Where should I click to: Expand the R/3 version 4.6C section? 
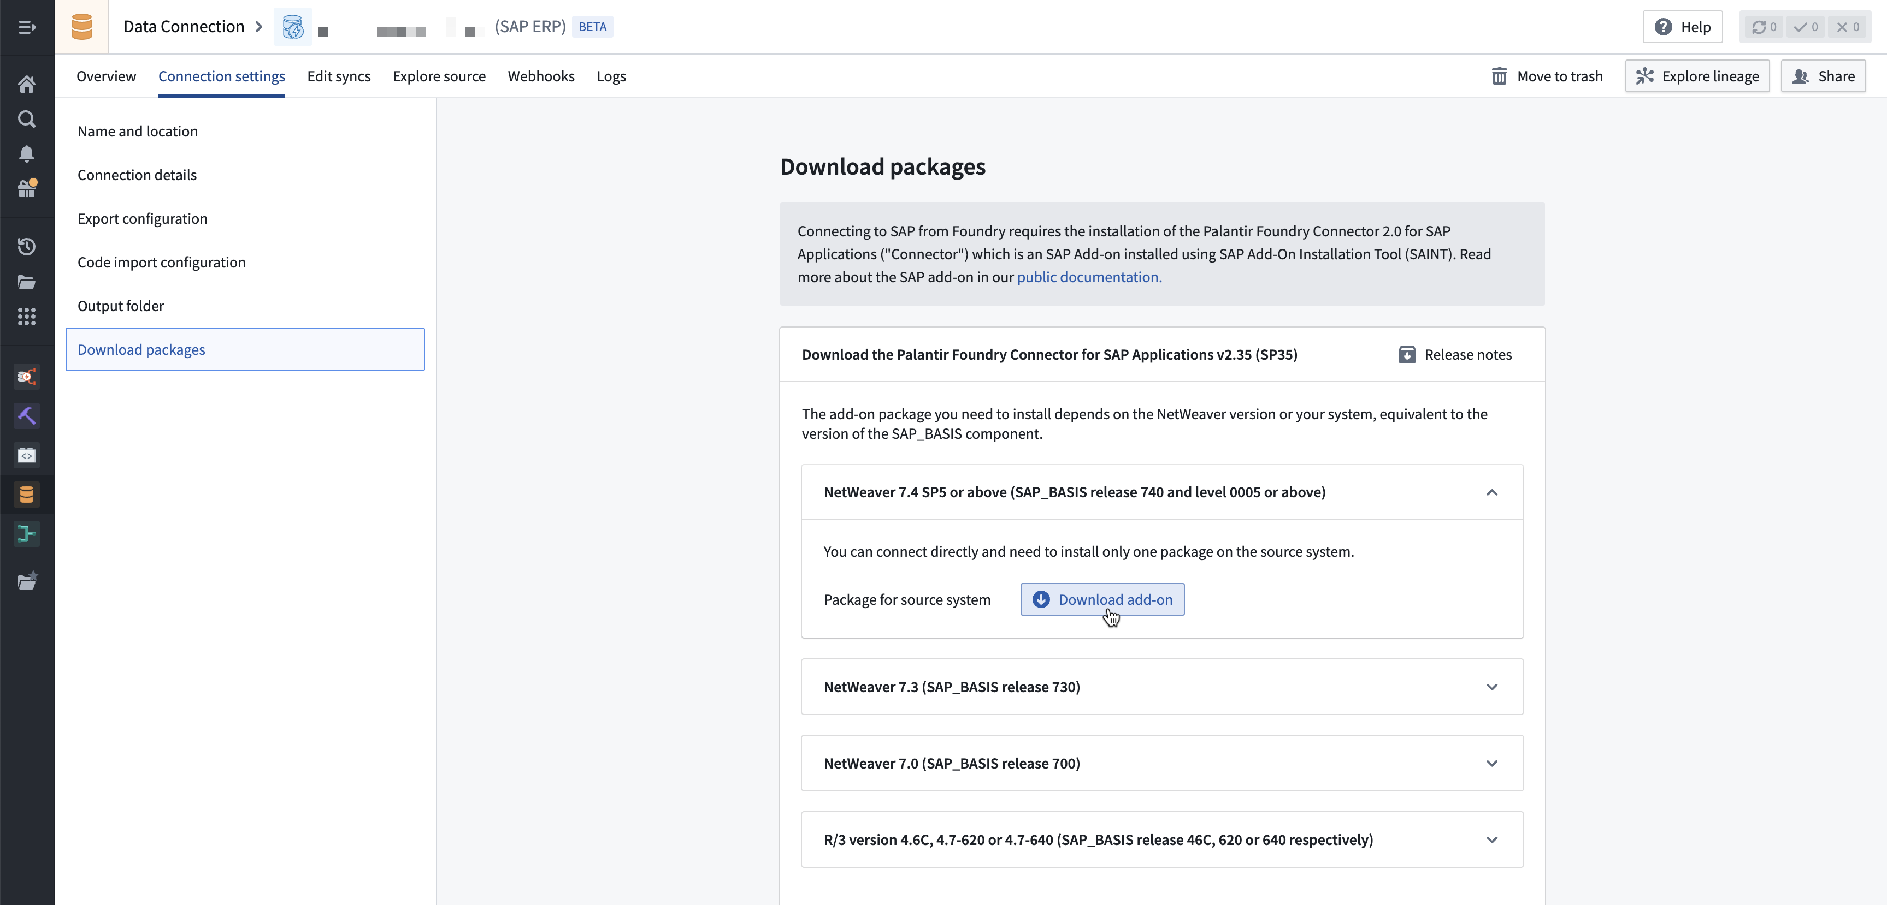point(1492,840)
